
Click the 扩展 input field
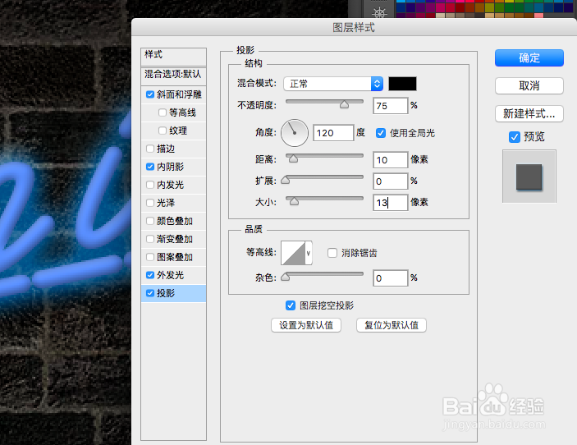pyautogui.click(x=391, y=181)
